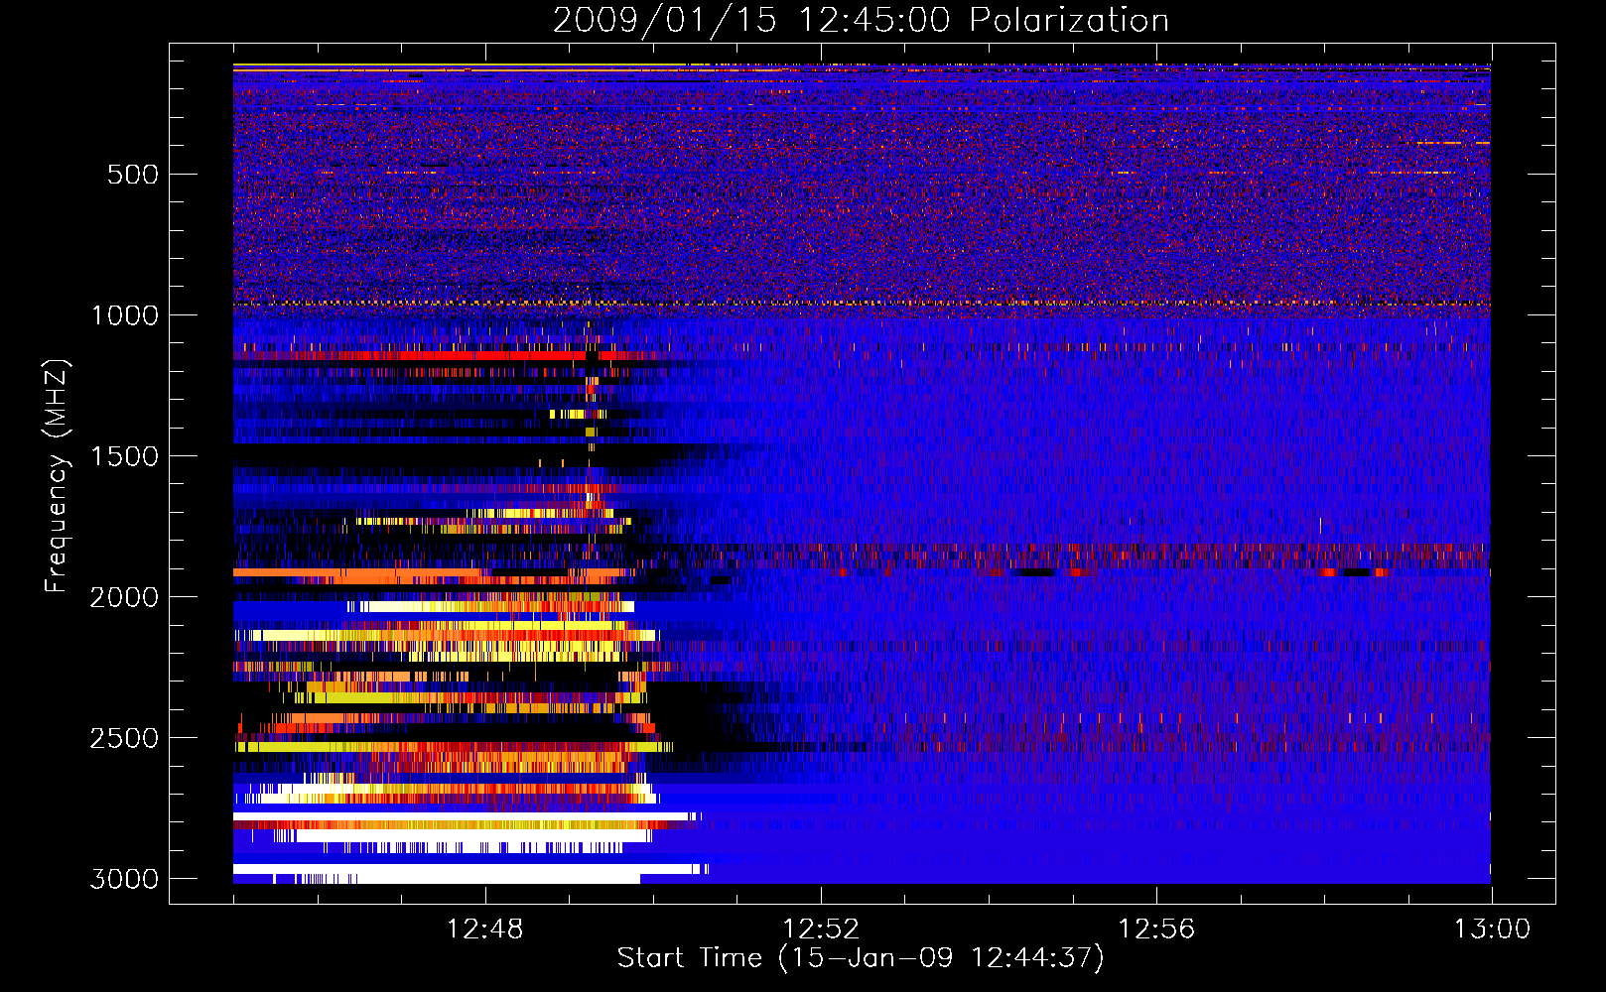Click the 1000 frequency tick label

[x=124, y=315]
